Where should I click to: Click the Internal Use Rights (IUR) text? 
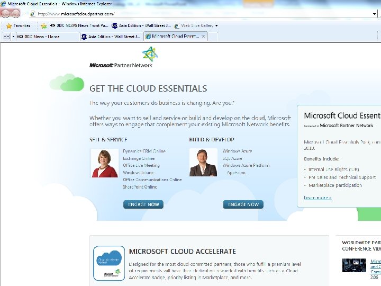[x=333, y=169]
